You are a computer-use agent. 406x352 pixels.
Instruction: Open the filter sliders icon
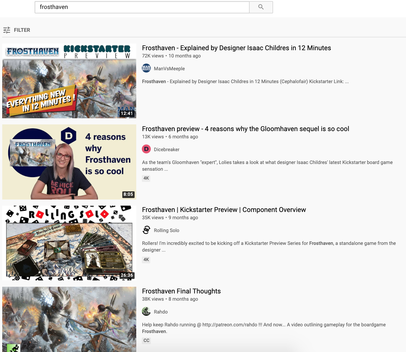point(7,30)
